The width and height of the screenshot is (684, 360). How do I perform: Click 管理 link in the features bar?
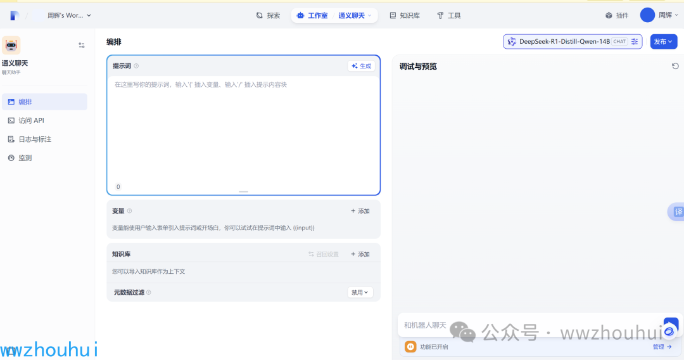click(662, 347)
